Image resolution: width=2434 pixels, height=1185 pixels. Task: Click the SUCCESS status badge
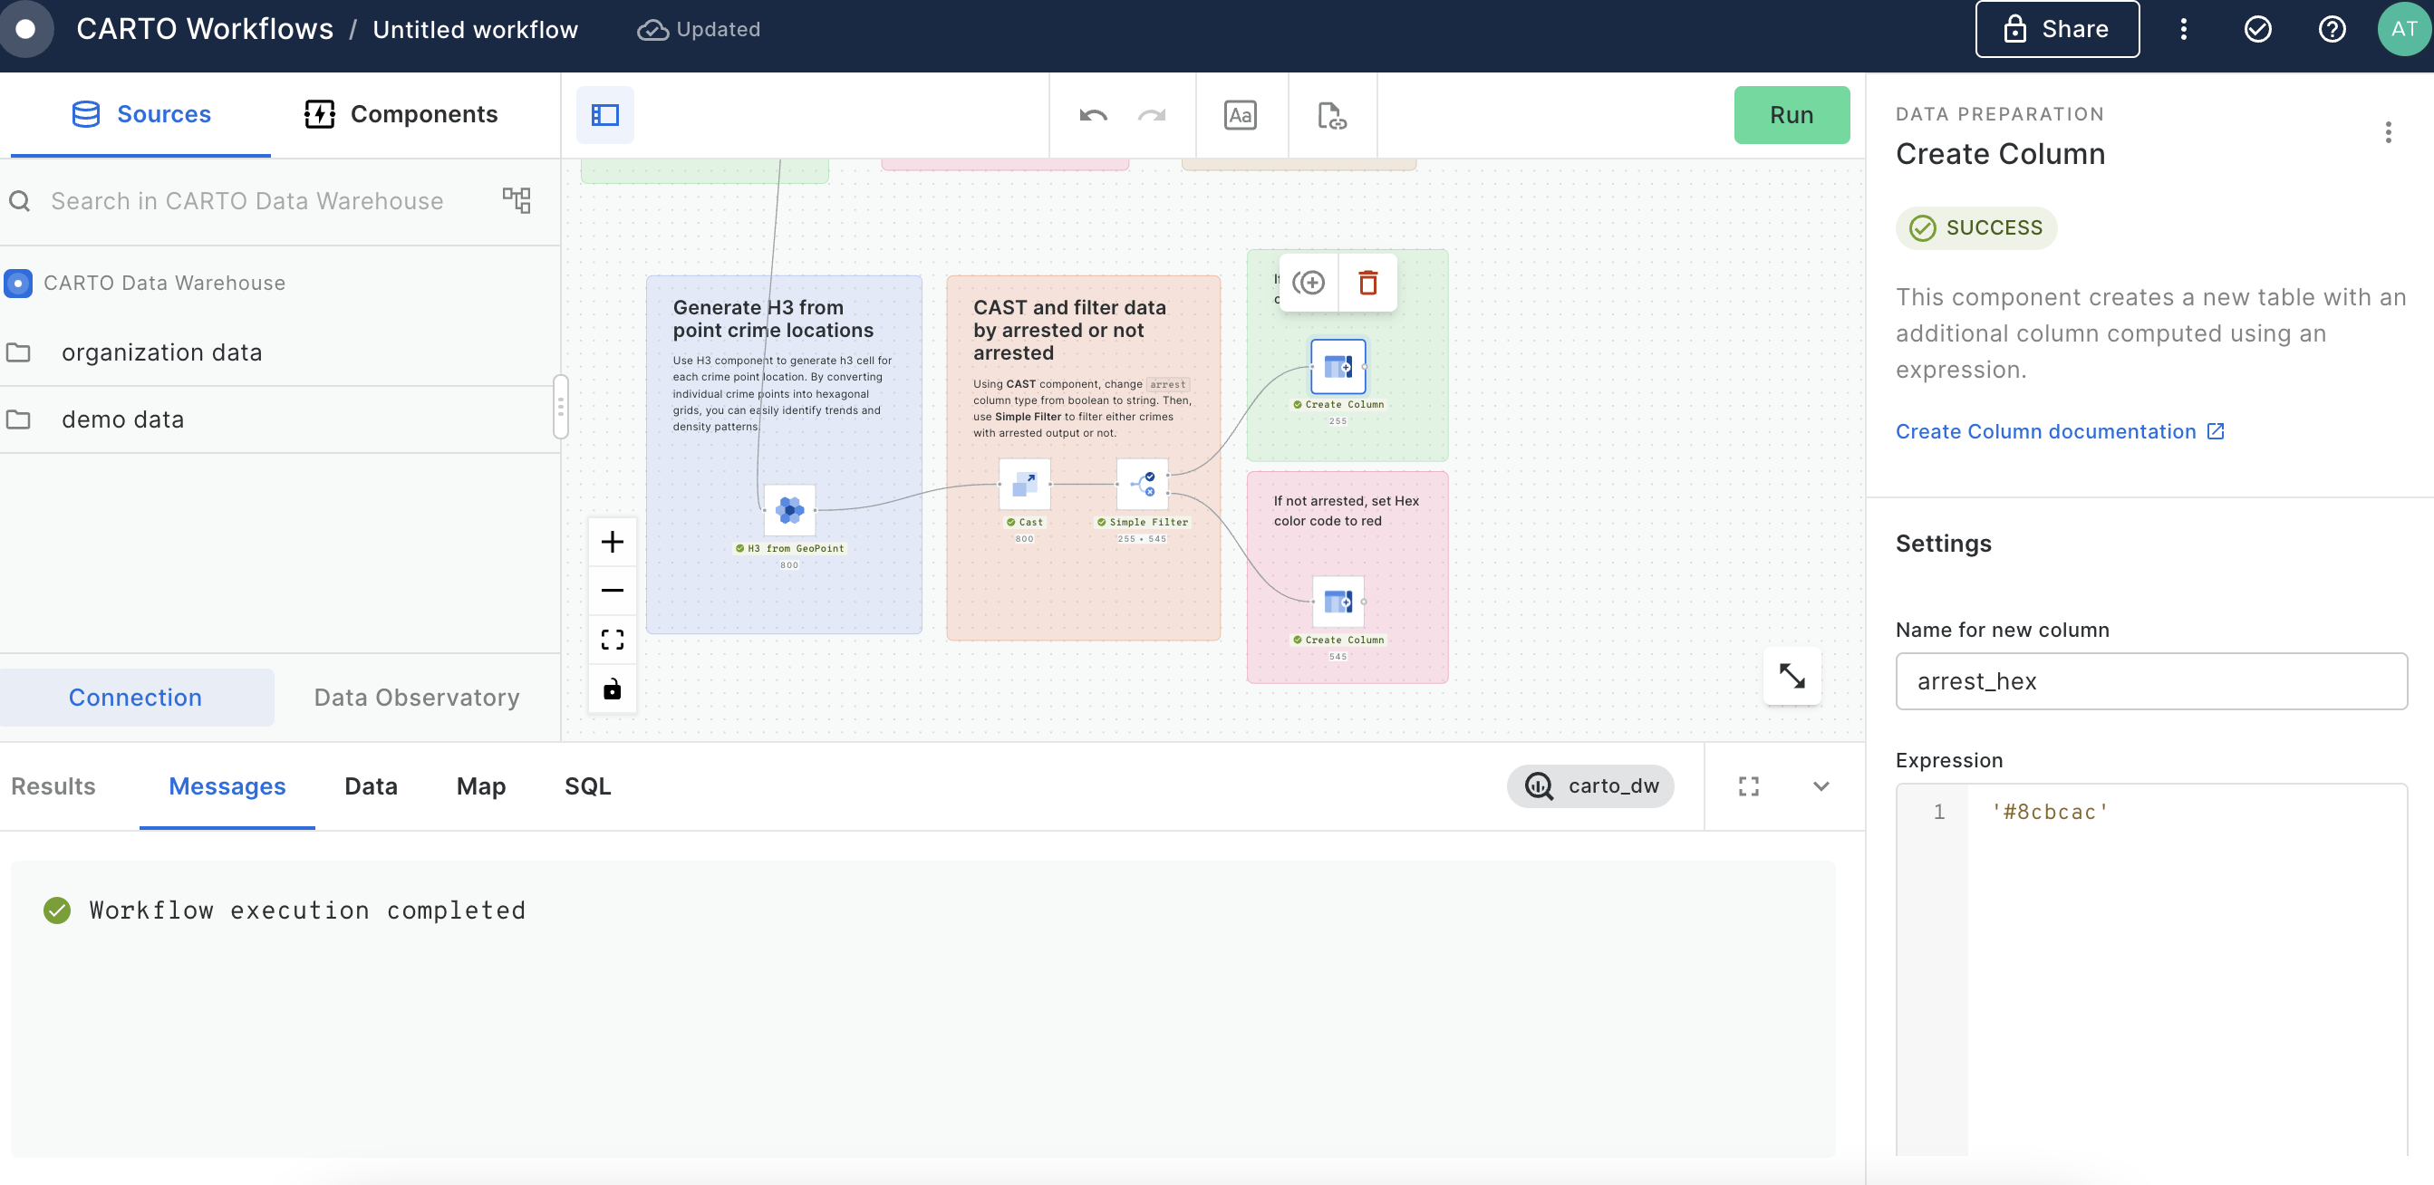coord(1975,228)
